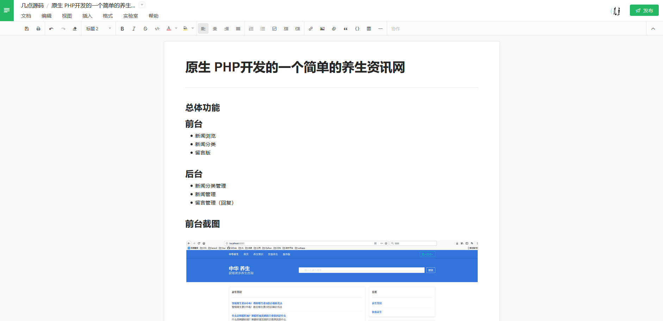
Task: Open the 帮助 menu
Action: point(154,16)
